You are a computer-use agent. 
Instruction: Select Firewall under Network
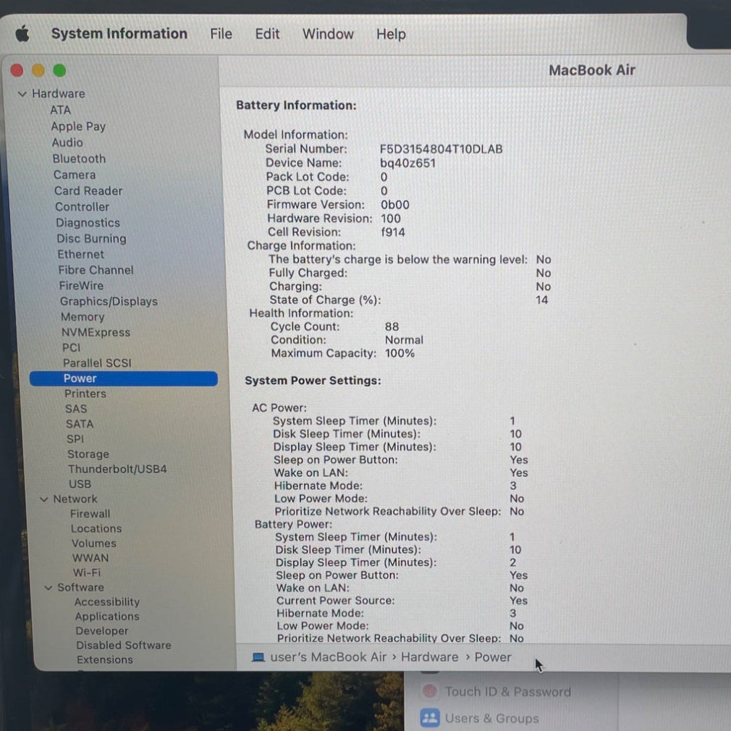pyautogui.click(x=90, y=514)
